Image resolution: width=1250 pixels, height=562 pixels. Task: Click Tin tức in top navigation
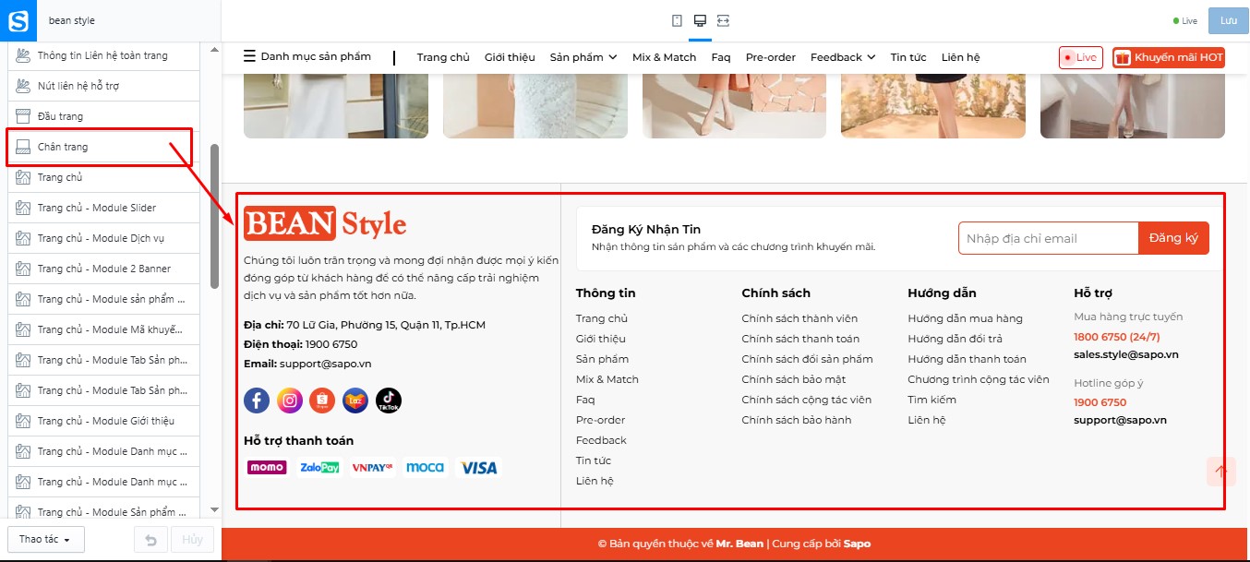pyautogui.click(x=908, y=57)
